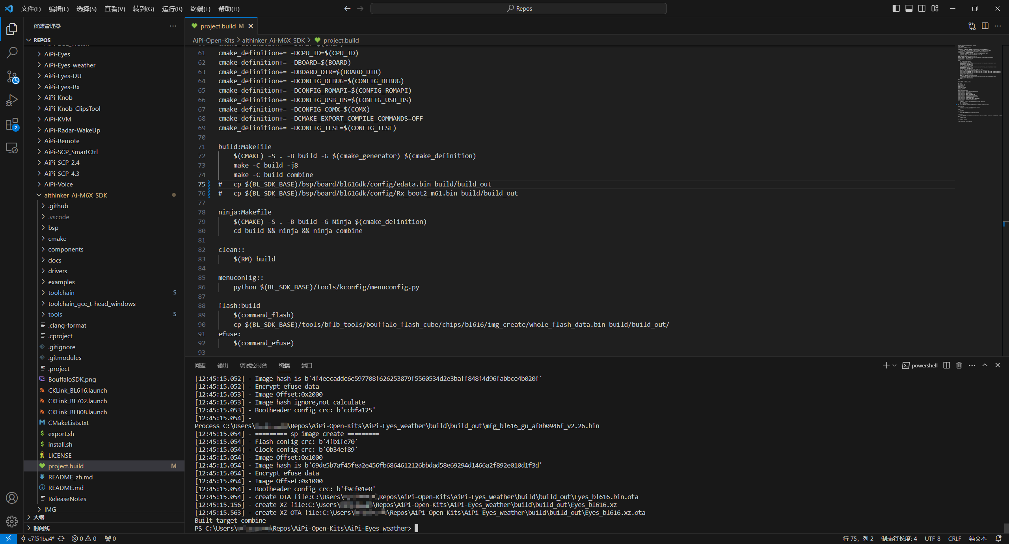Open terminal panel more actions ellipsis
This screenshot has width=1009, height=544.
tap(972, 365)
